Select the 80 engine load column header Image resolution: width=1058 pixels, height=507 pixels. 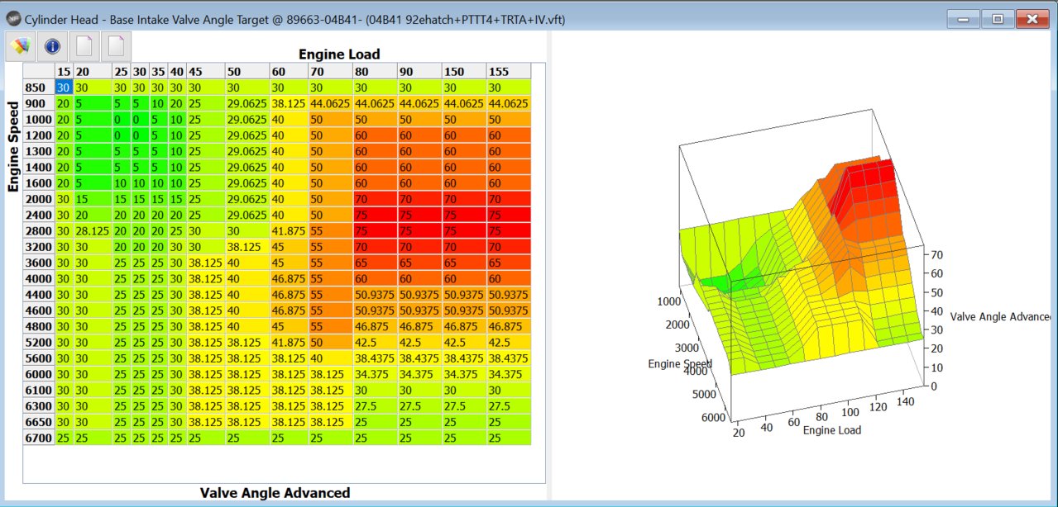pos(375,72)
